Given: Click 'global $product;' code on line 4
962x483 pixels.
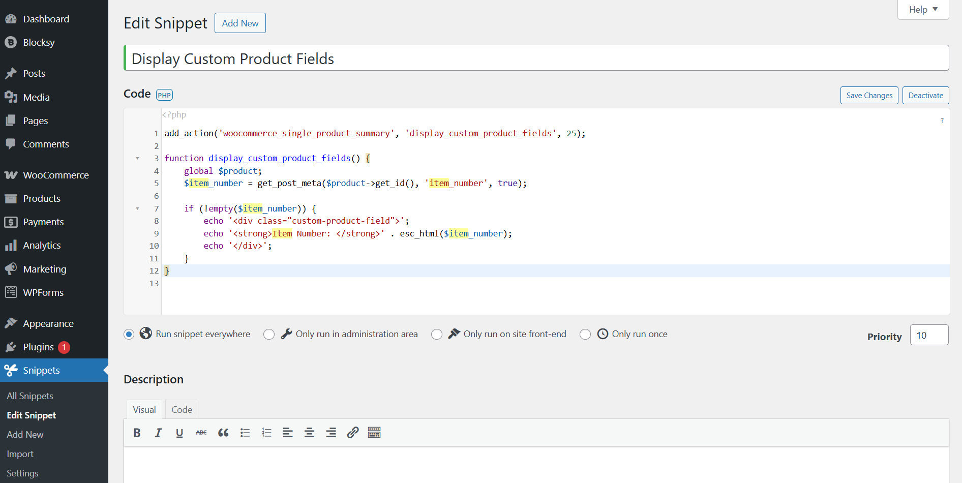Looking at the screenshot, I should pyautogui.click(x=223, y=171).
